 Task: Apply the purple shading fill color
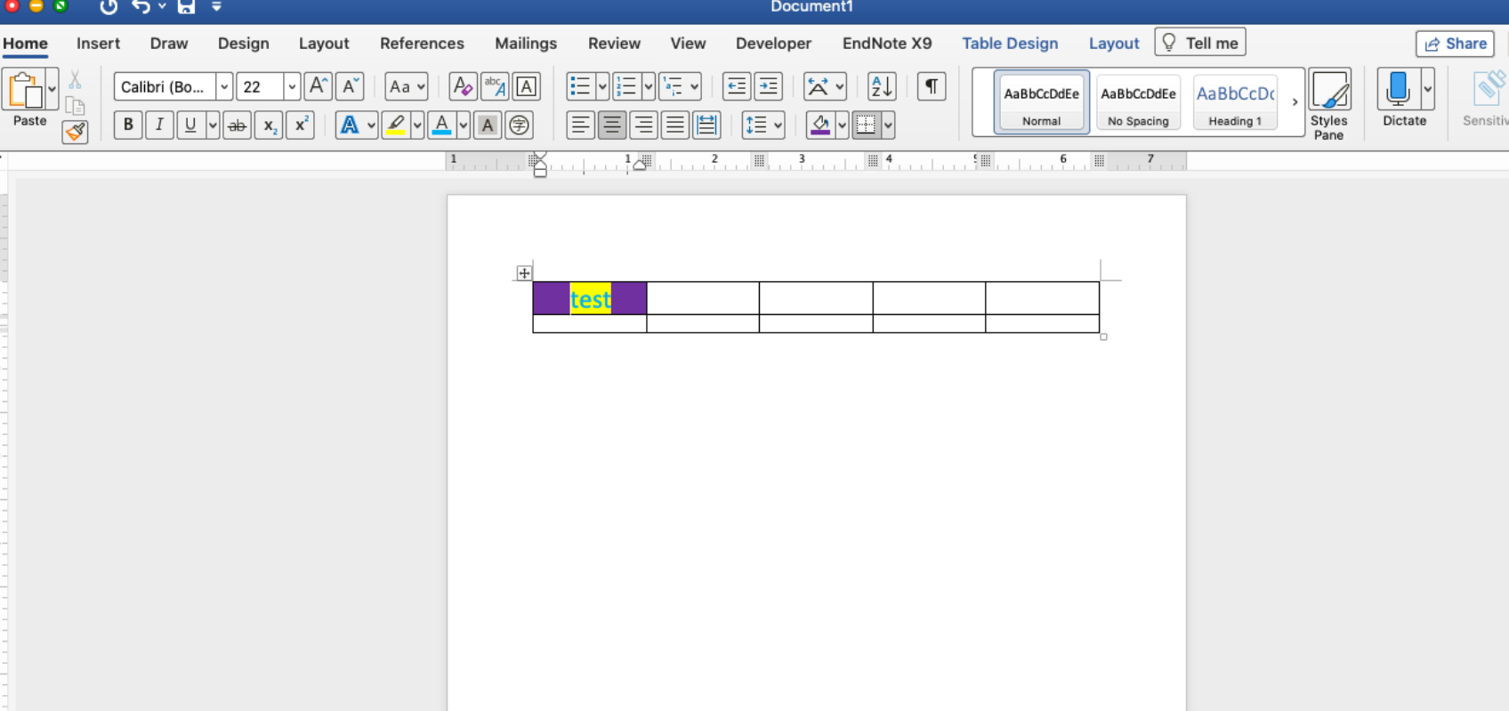820,125
